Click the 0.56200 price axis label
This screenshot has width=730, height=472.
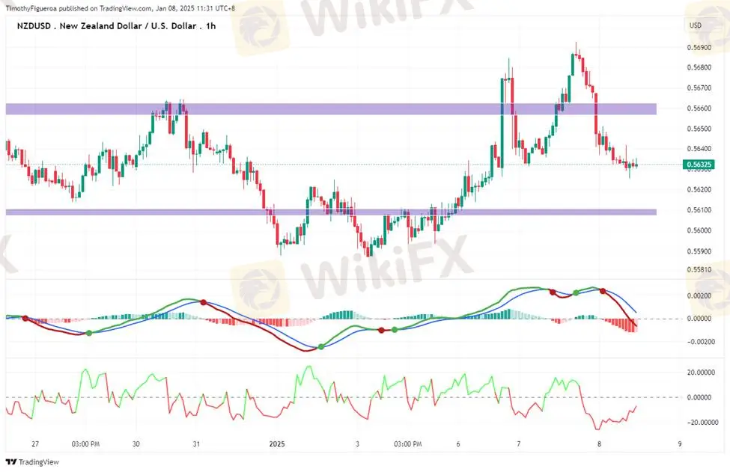699,190
